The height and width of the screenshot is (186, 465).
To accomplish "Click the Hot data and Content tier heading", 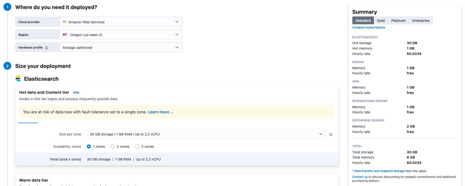I will point(44,92).
